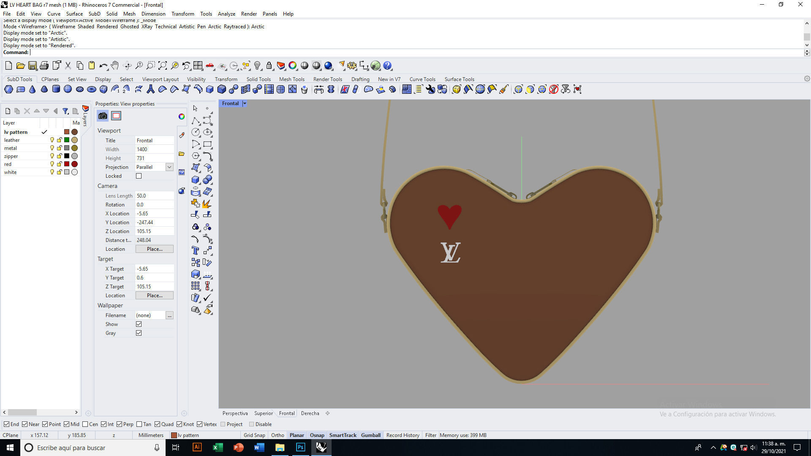811x456 pixels.
Task: Click the metal layer material circle
Action: (x=75, y=148)
